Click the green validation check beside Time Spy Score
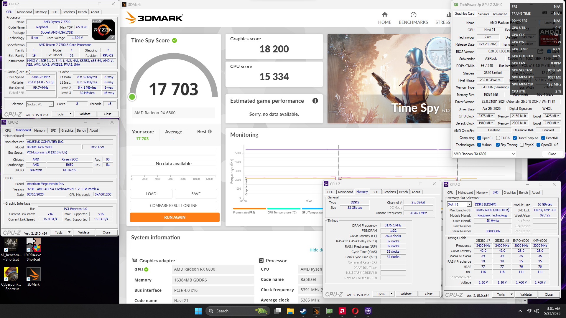The image size is (566, 318). (175, 40)
